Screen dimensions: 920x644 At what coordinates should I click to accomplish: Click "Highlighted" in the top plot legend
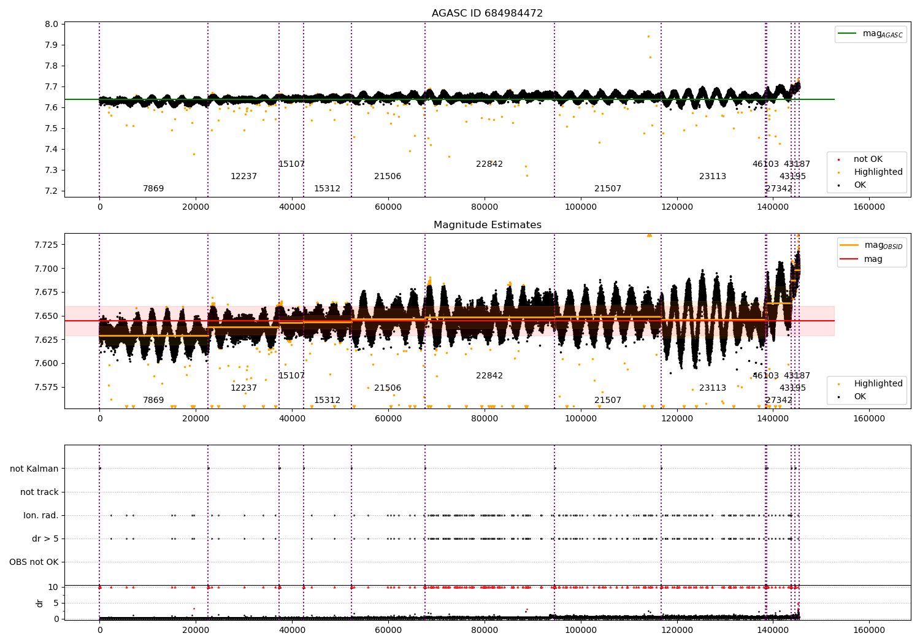[x=878, y=172]
